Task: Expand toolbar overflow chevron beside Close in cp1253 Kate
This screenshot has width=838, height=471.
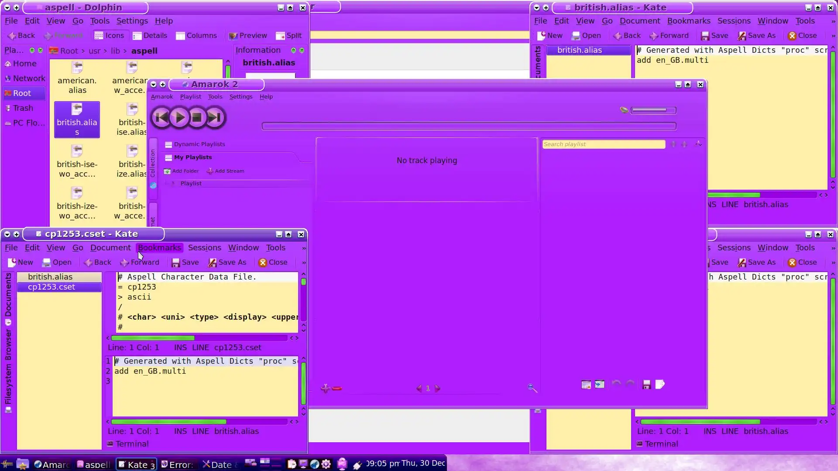Action: click(304, 262)
